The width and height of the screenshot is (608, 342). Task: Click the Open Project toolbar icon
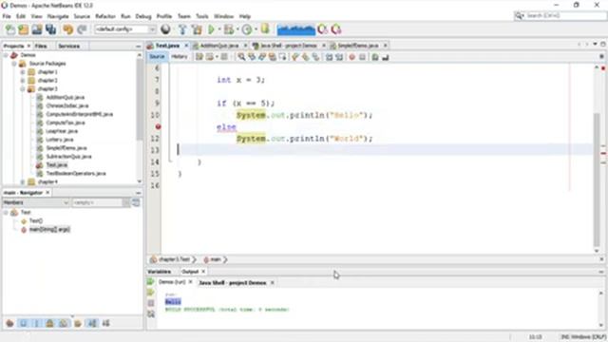pyautogui.click(x=37, y=29)
